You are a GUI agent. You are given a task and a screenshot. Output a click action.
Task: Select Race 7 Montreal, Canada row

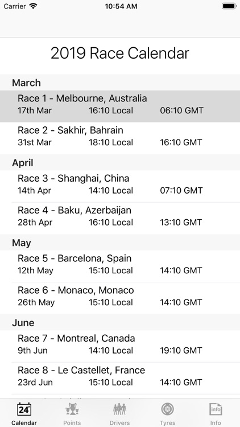(x=120, y=346)
